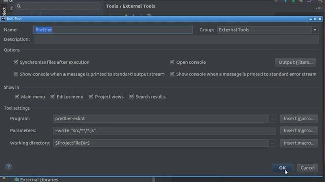The width and height of the screenshot is (325, 182).
Task: Uncheck Search results in Show in
Action: click(x=132, y=97)
